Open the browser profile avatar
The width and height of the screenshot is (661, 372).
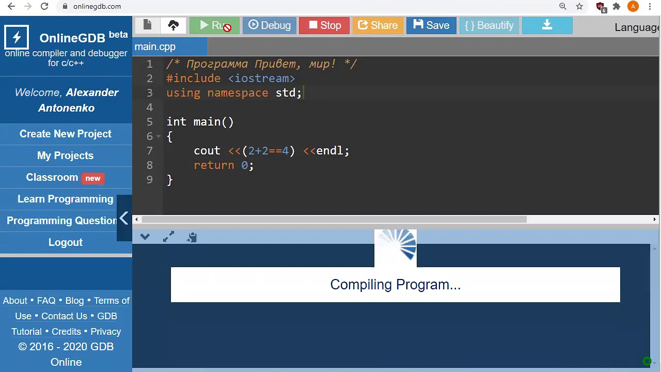pyautogui.click(x=633, y=6)
